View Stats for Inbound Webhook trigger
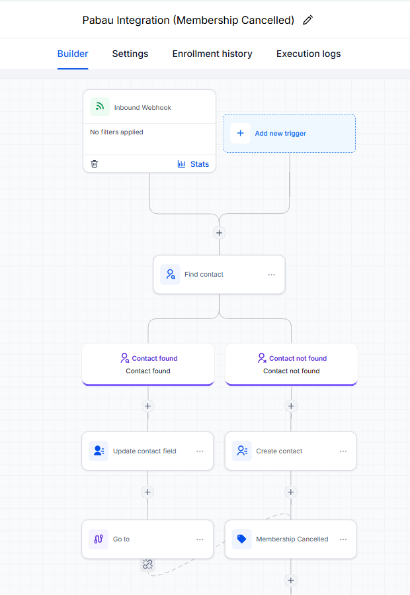The image size is (410, 595). 193,164
